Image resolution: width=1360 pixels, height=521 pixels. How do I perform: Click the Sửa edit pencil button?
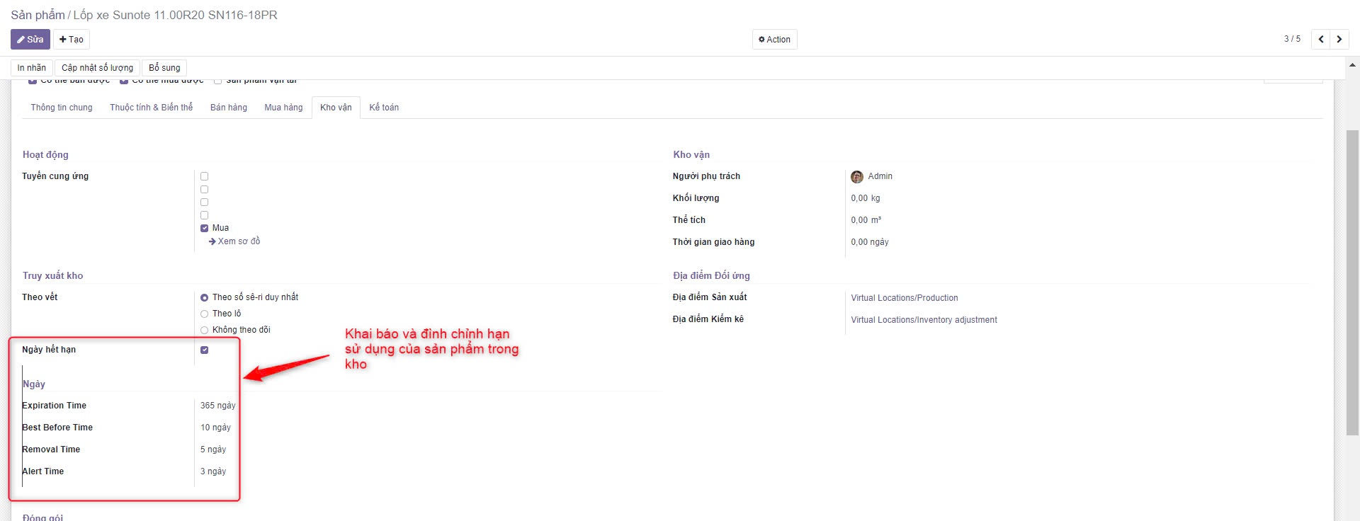30,40
